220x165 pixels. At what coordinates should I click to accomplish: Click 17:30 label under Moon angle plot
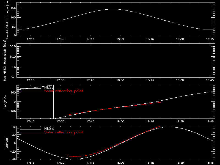pyautogui.click(x=61, y=80)
